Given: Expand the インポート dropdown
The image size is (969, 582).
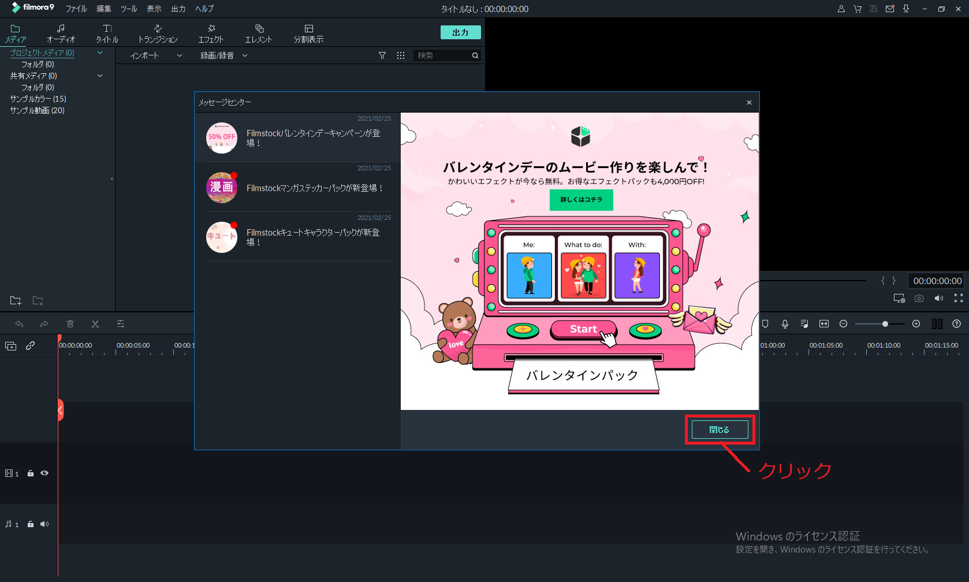Looking at the screenshot, I should pyautogui.click(x=180, y=55).
